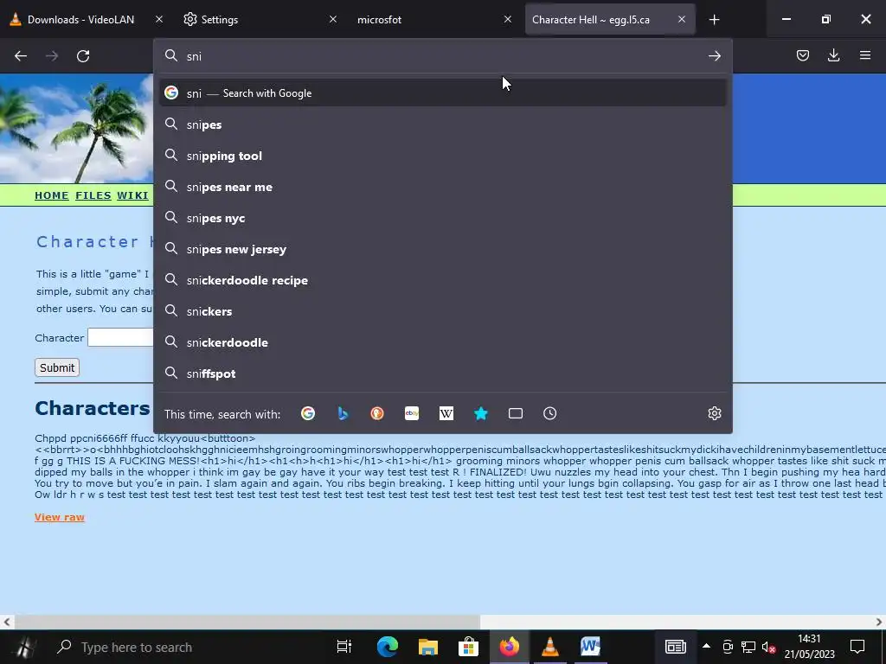The image size is (886, 664).
Task: Close the Character Hell tab
Action: (x=682, y=20)
